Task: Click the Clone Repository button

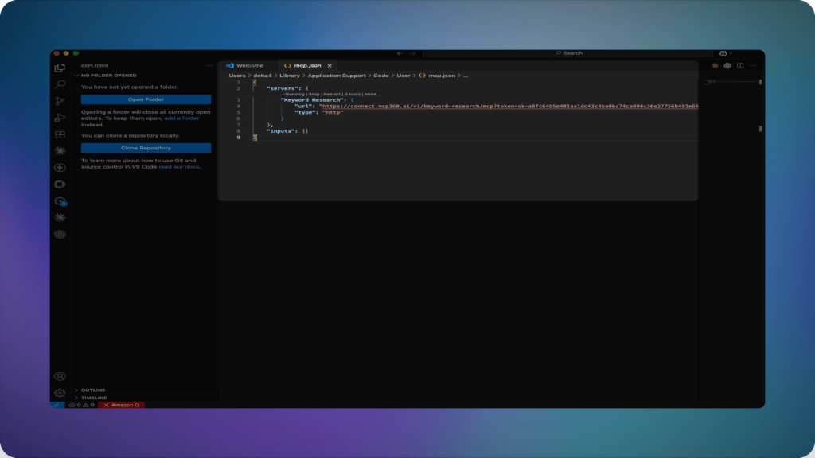Action: pyautogui.click(x=146, y=148)
